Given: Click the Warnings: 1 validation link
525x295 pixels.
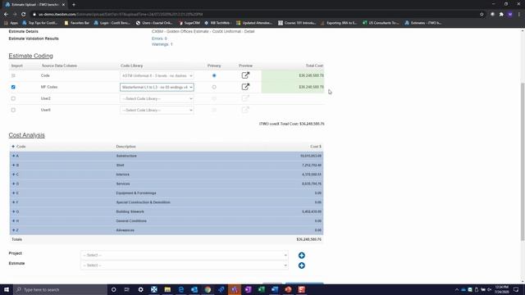Looking at the screenshot, I should pyautogui.click(x=162, y=44).
